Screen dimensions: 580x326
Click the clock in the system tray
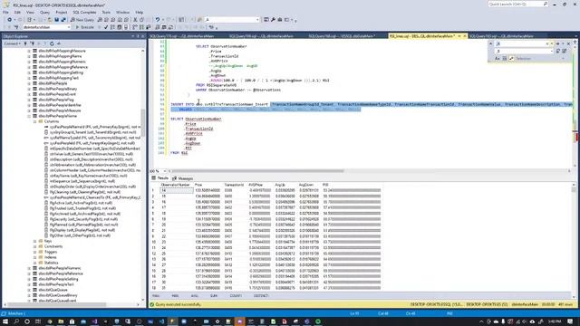554,321
